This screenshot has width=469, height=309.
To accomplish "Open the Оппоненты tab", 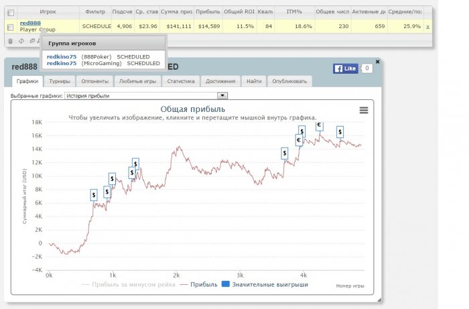I will [x=95, y=81].
